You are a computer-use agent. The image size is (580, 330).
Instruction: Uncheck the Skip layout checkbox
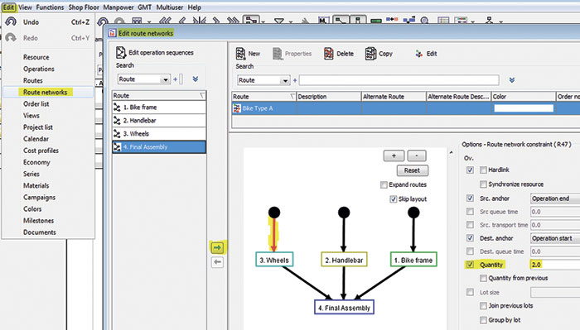[394, 199]
